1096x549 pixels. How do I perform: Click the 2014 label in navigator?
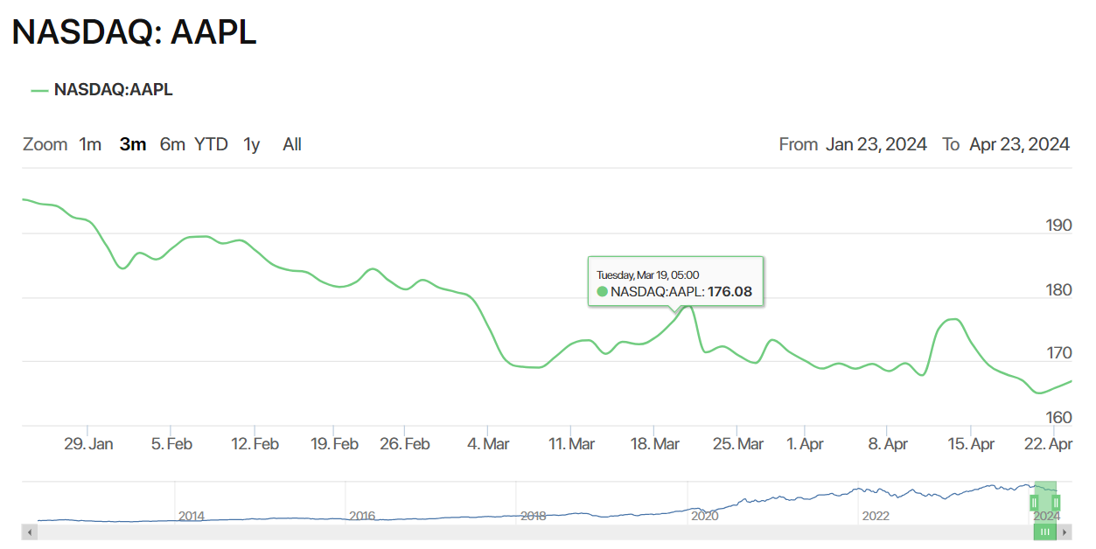(192, 517)
